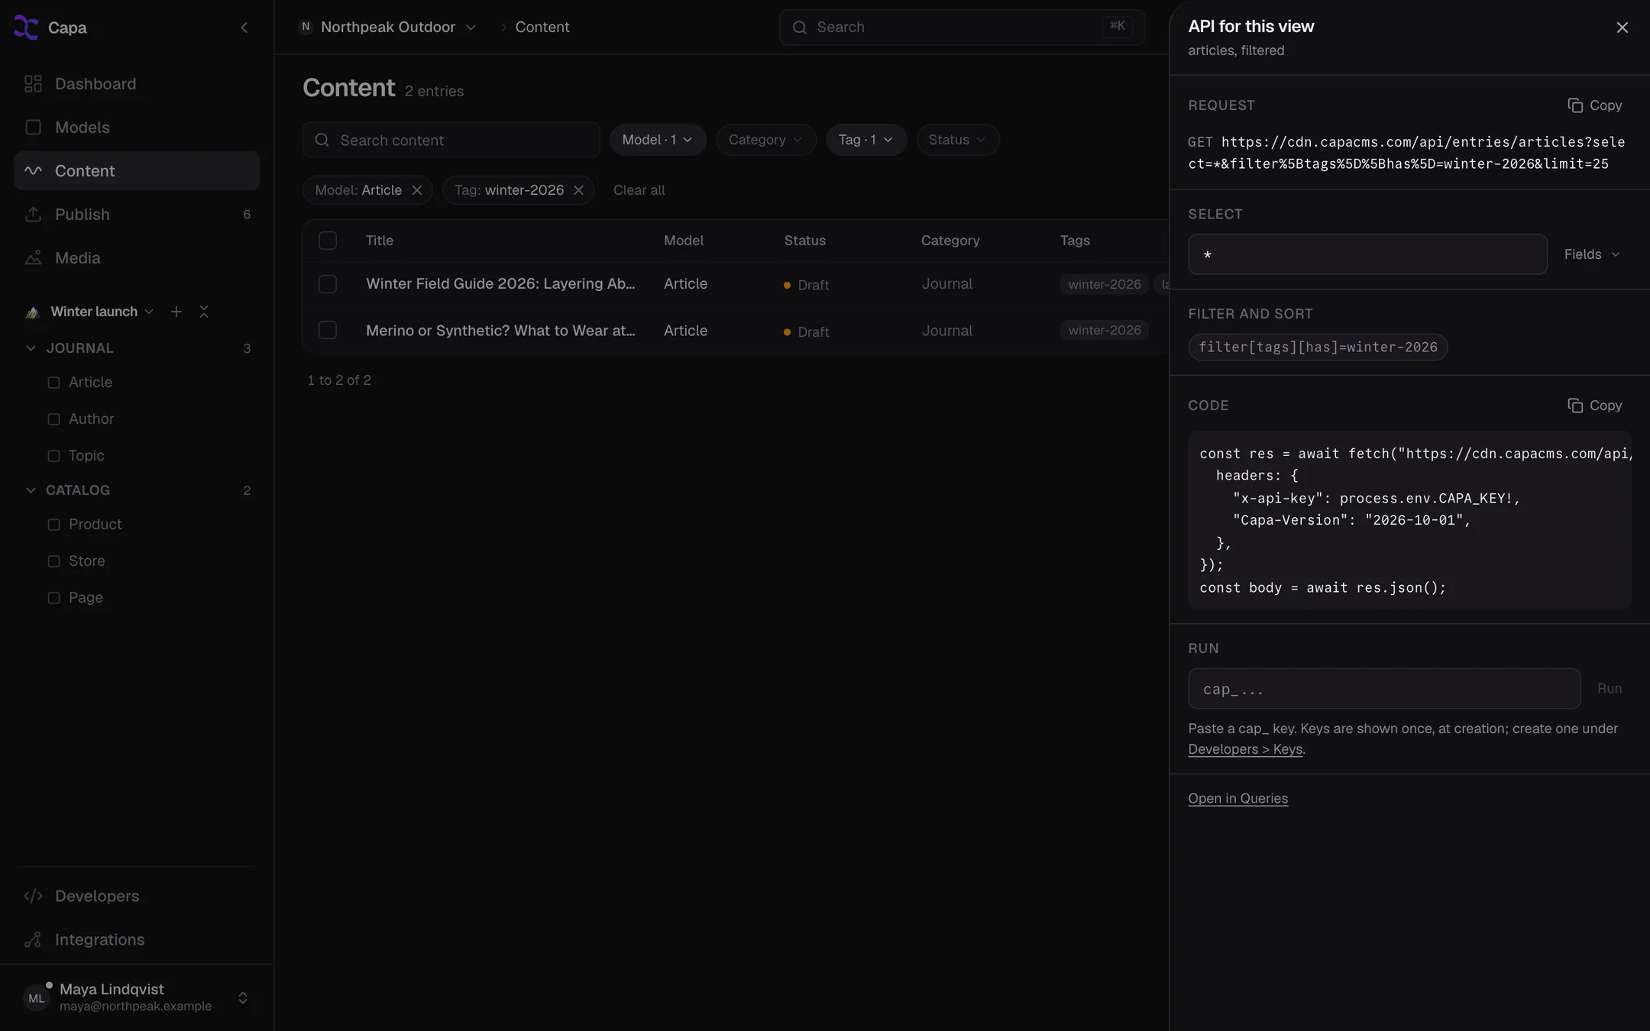Click Clear all filters
This screenshot has height=1031, width=1650.
point(639,190)
